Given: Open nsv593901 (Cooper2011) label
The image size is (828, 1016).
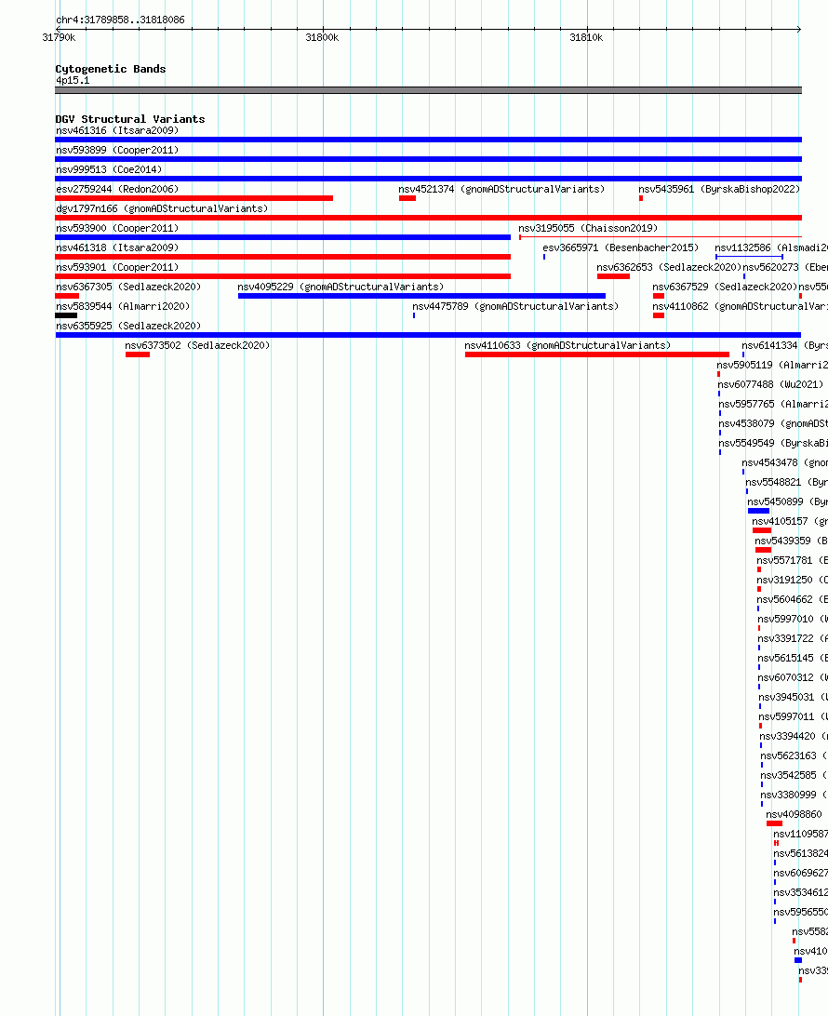Looking at the screenshot, I should click(x=117, y=267).
